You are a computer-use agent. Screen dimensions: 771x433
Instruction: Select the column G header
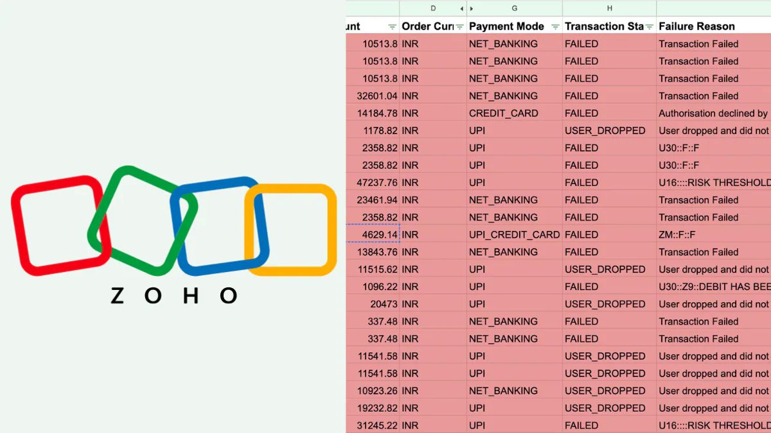(514, 8)
